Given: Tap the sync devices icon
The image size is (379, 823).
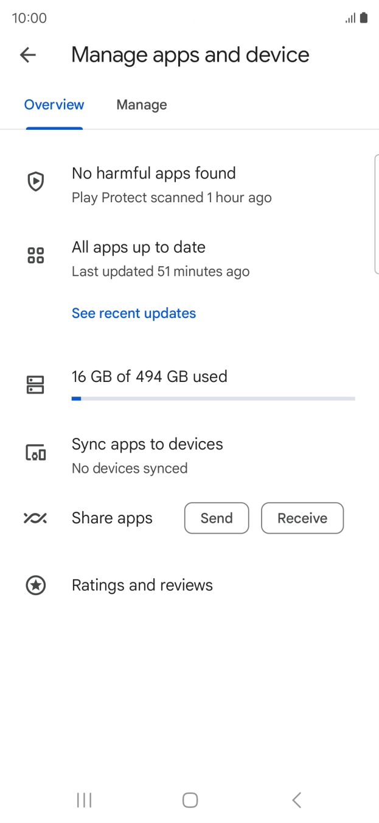Looking at the screenshot, I should [x=36, y=453].
